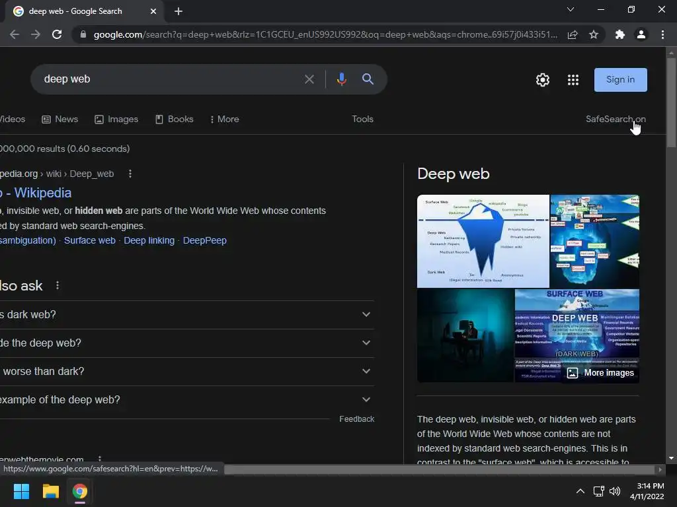Select the 'Deep web' knowledge panel heading
Screen dimensions: 677x507
click(x=454, y=174)
